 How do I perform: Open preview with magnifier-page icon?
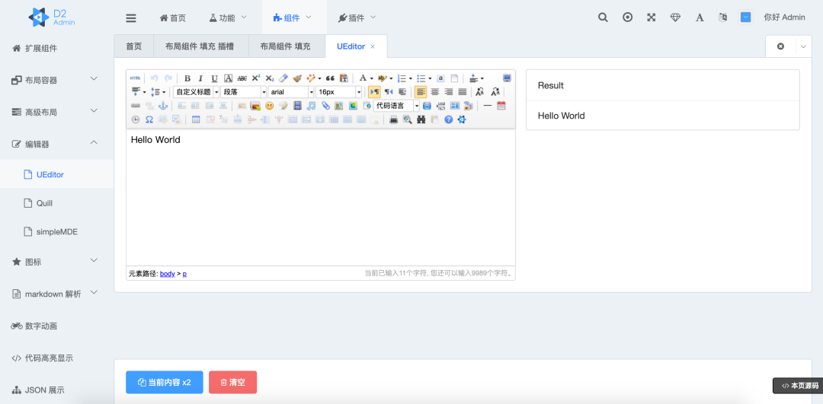point(407,119)
